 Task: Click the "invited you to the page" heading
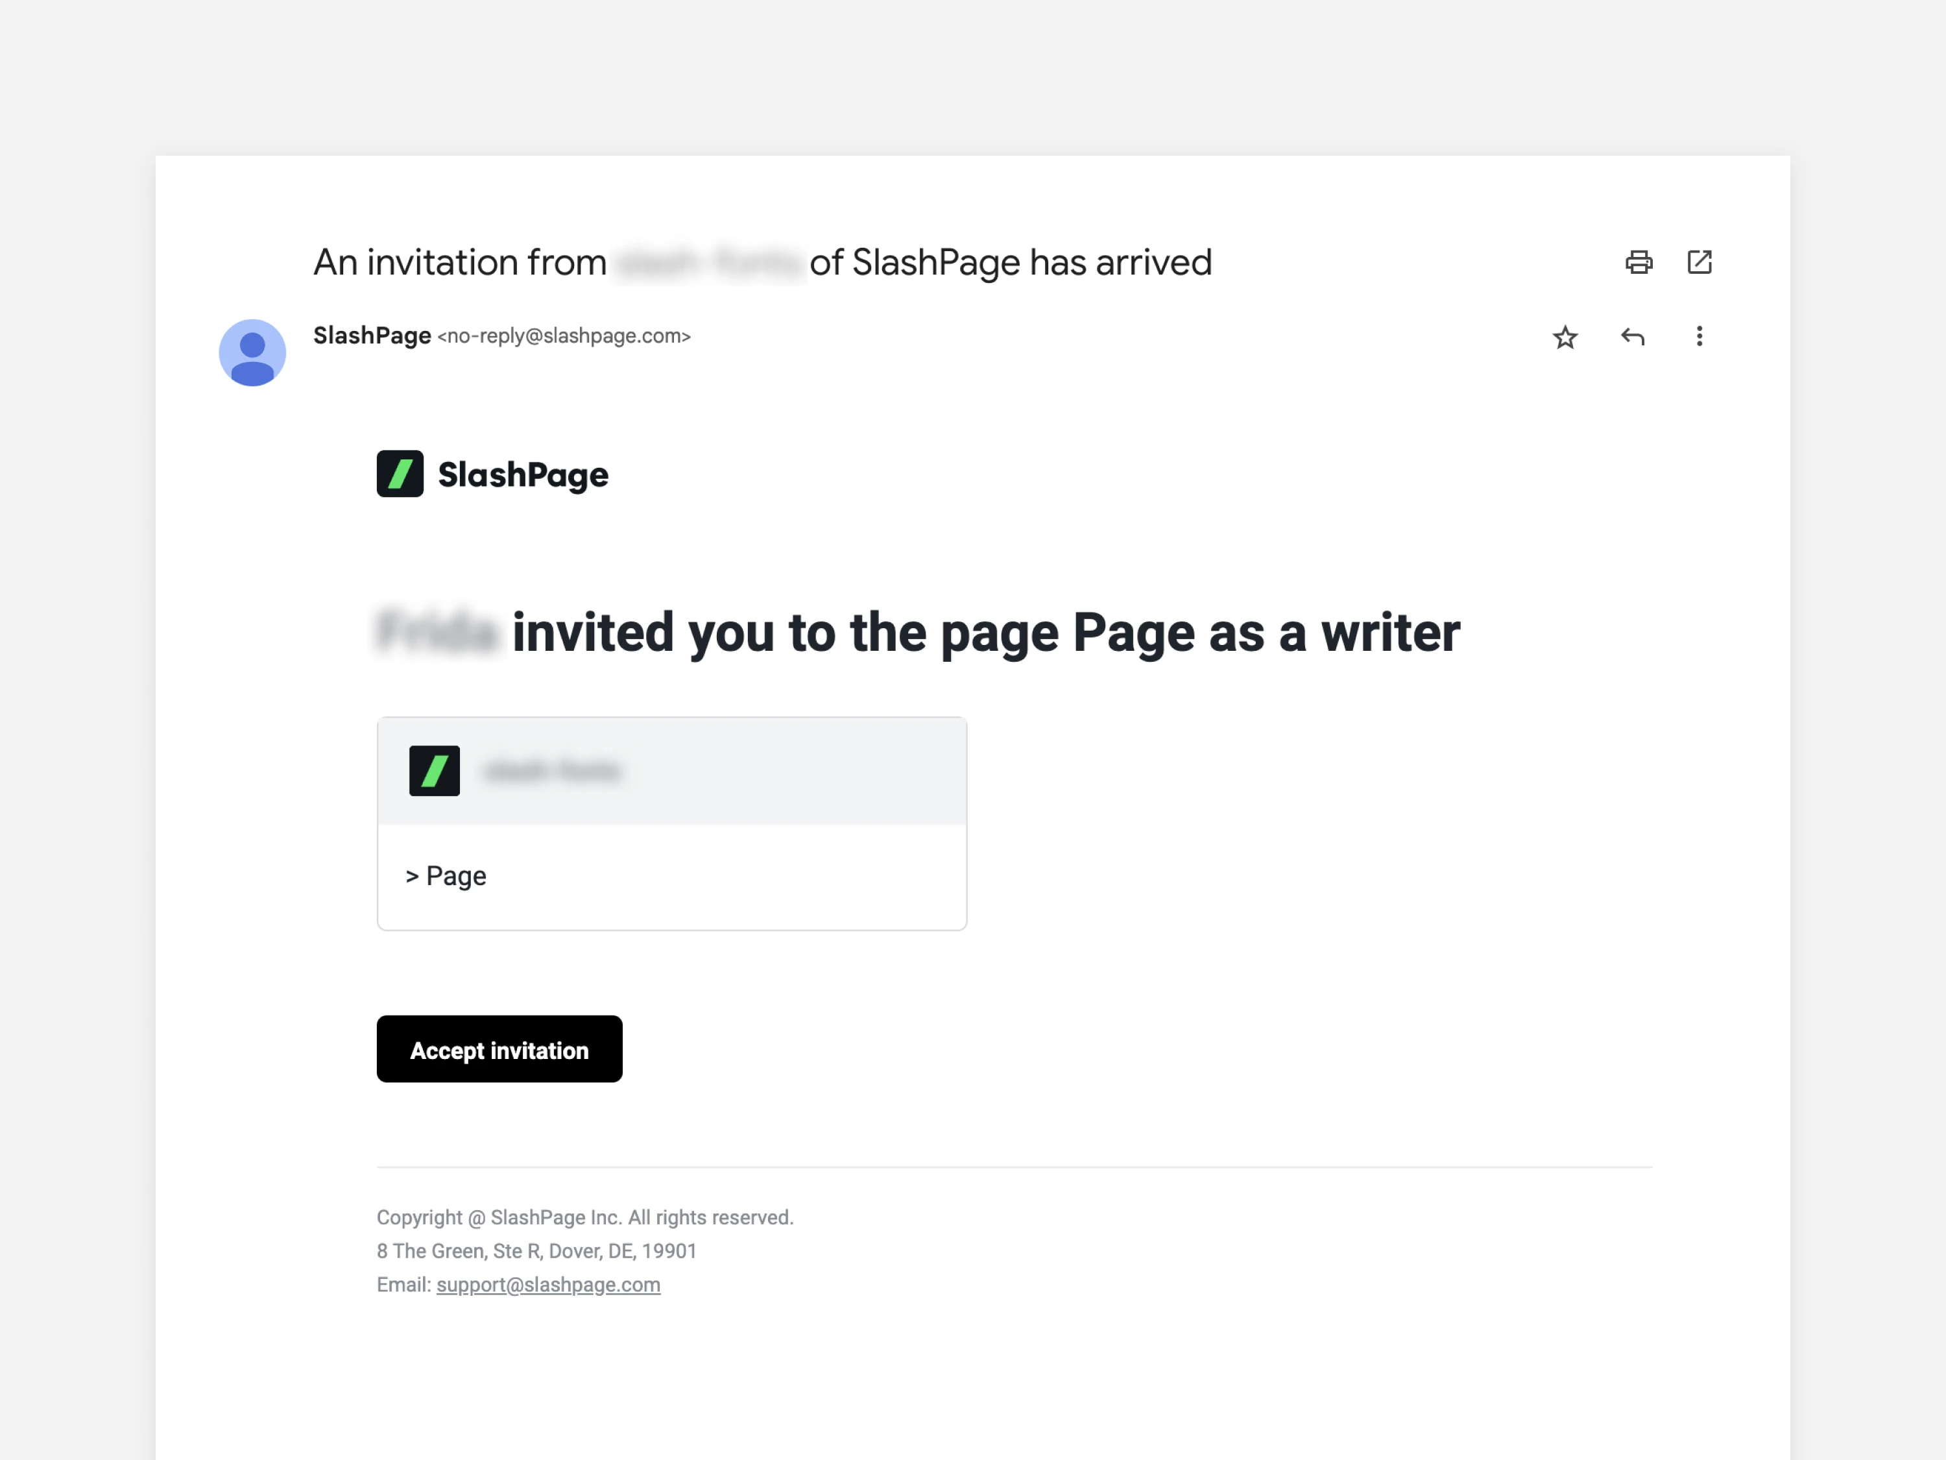(x=985, y=633)
